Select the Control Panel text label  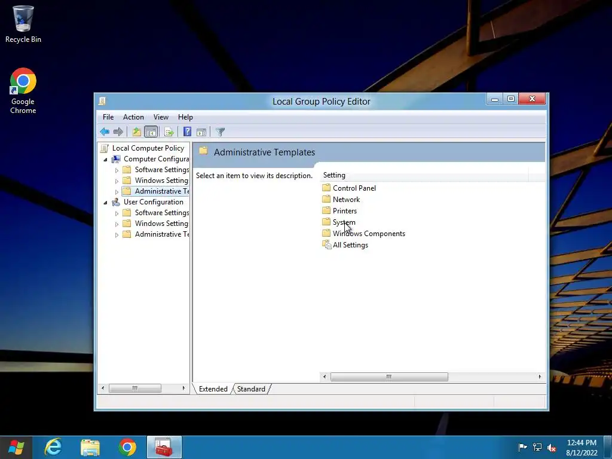tap(354, 188)
